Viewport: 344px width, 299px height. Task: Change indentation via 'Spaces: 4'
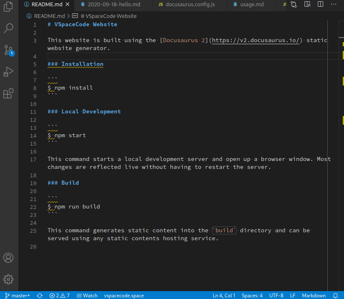point(252,296)
